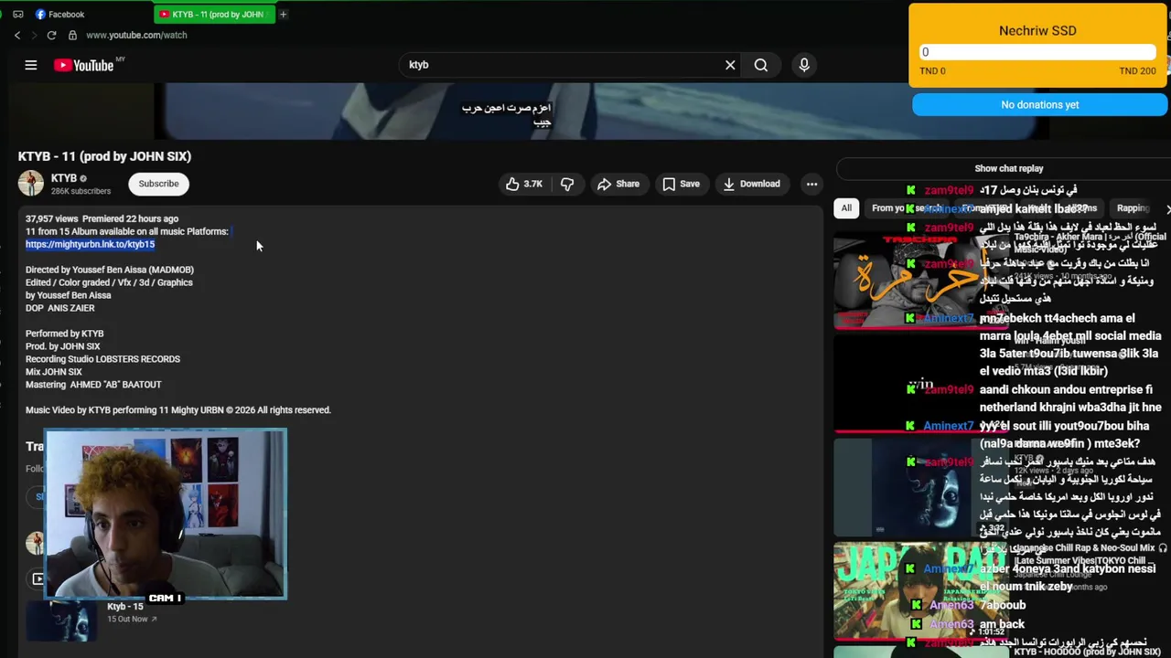Viewport: 1171px width, 658px height.
Task: Go back with the browser back arrow
Action: (17, 35)
